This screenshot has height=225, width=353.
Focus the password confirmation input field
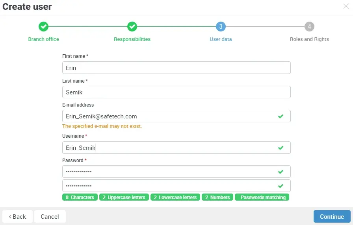[x=176, y=186]
